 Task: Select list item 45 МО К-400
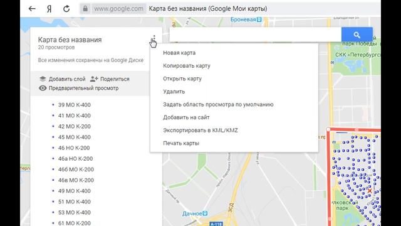75,137
